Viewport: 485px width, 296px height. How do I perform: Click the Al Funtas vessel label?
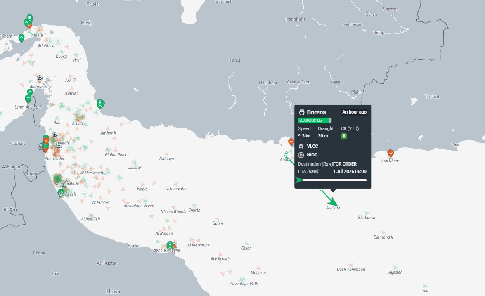tap(101, 203)
